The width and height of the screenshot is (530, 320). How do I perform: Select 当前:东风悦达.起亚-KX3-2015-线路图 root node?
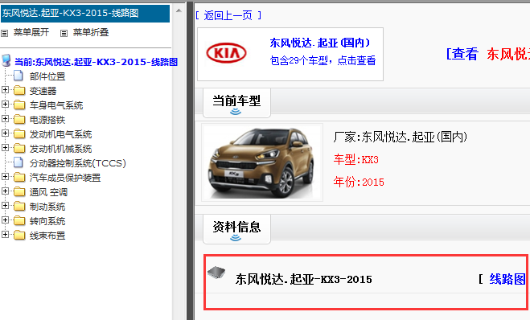[96, 62]
